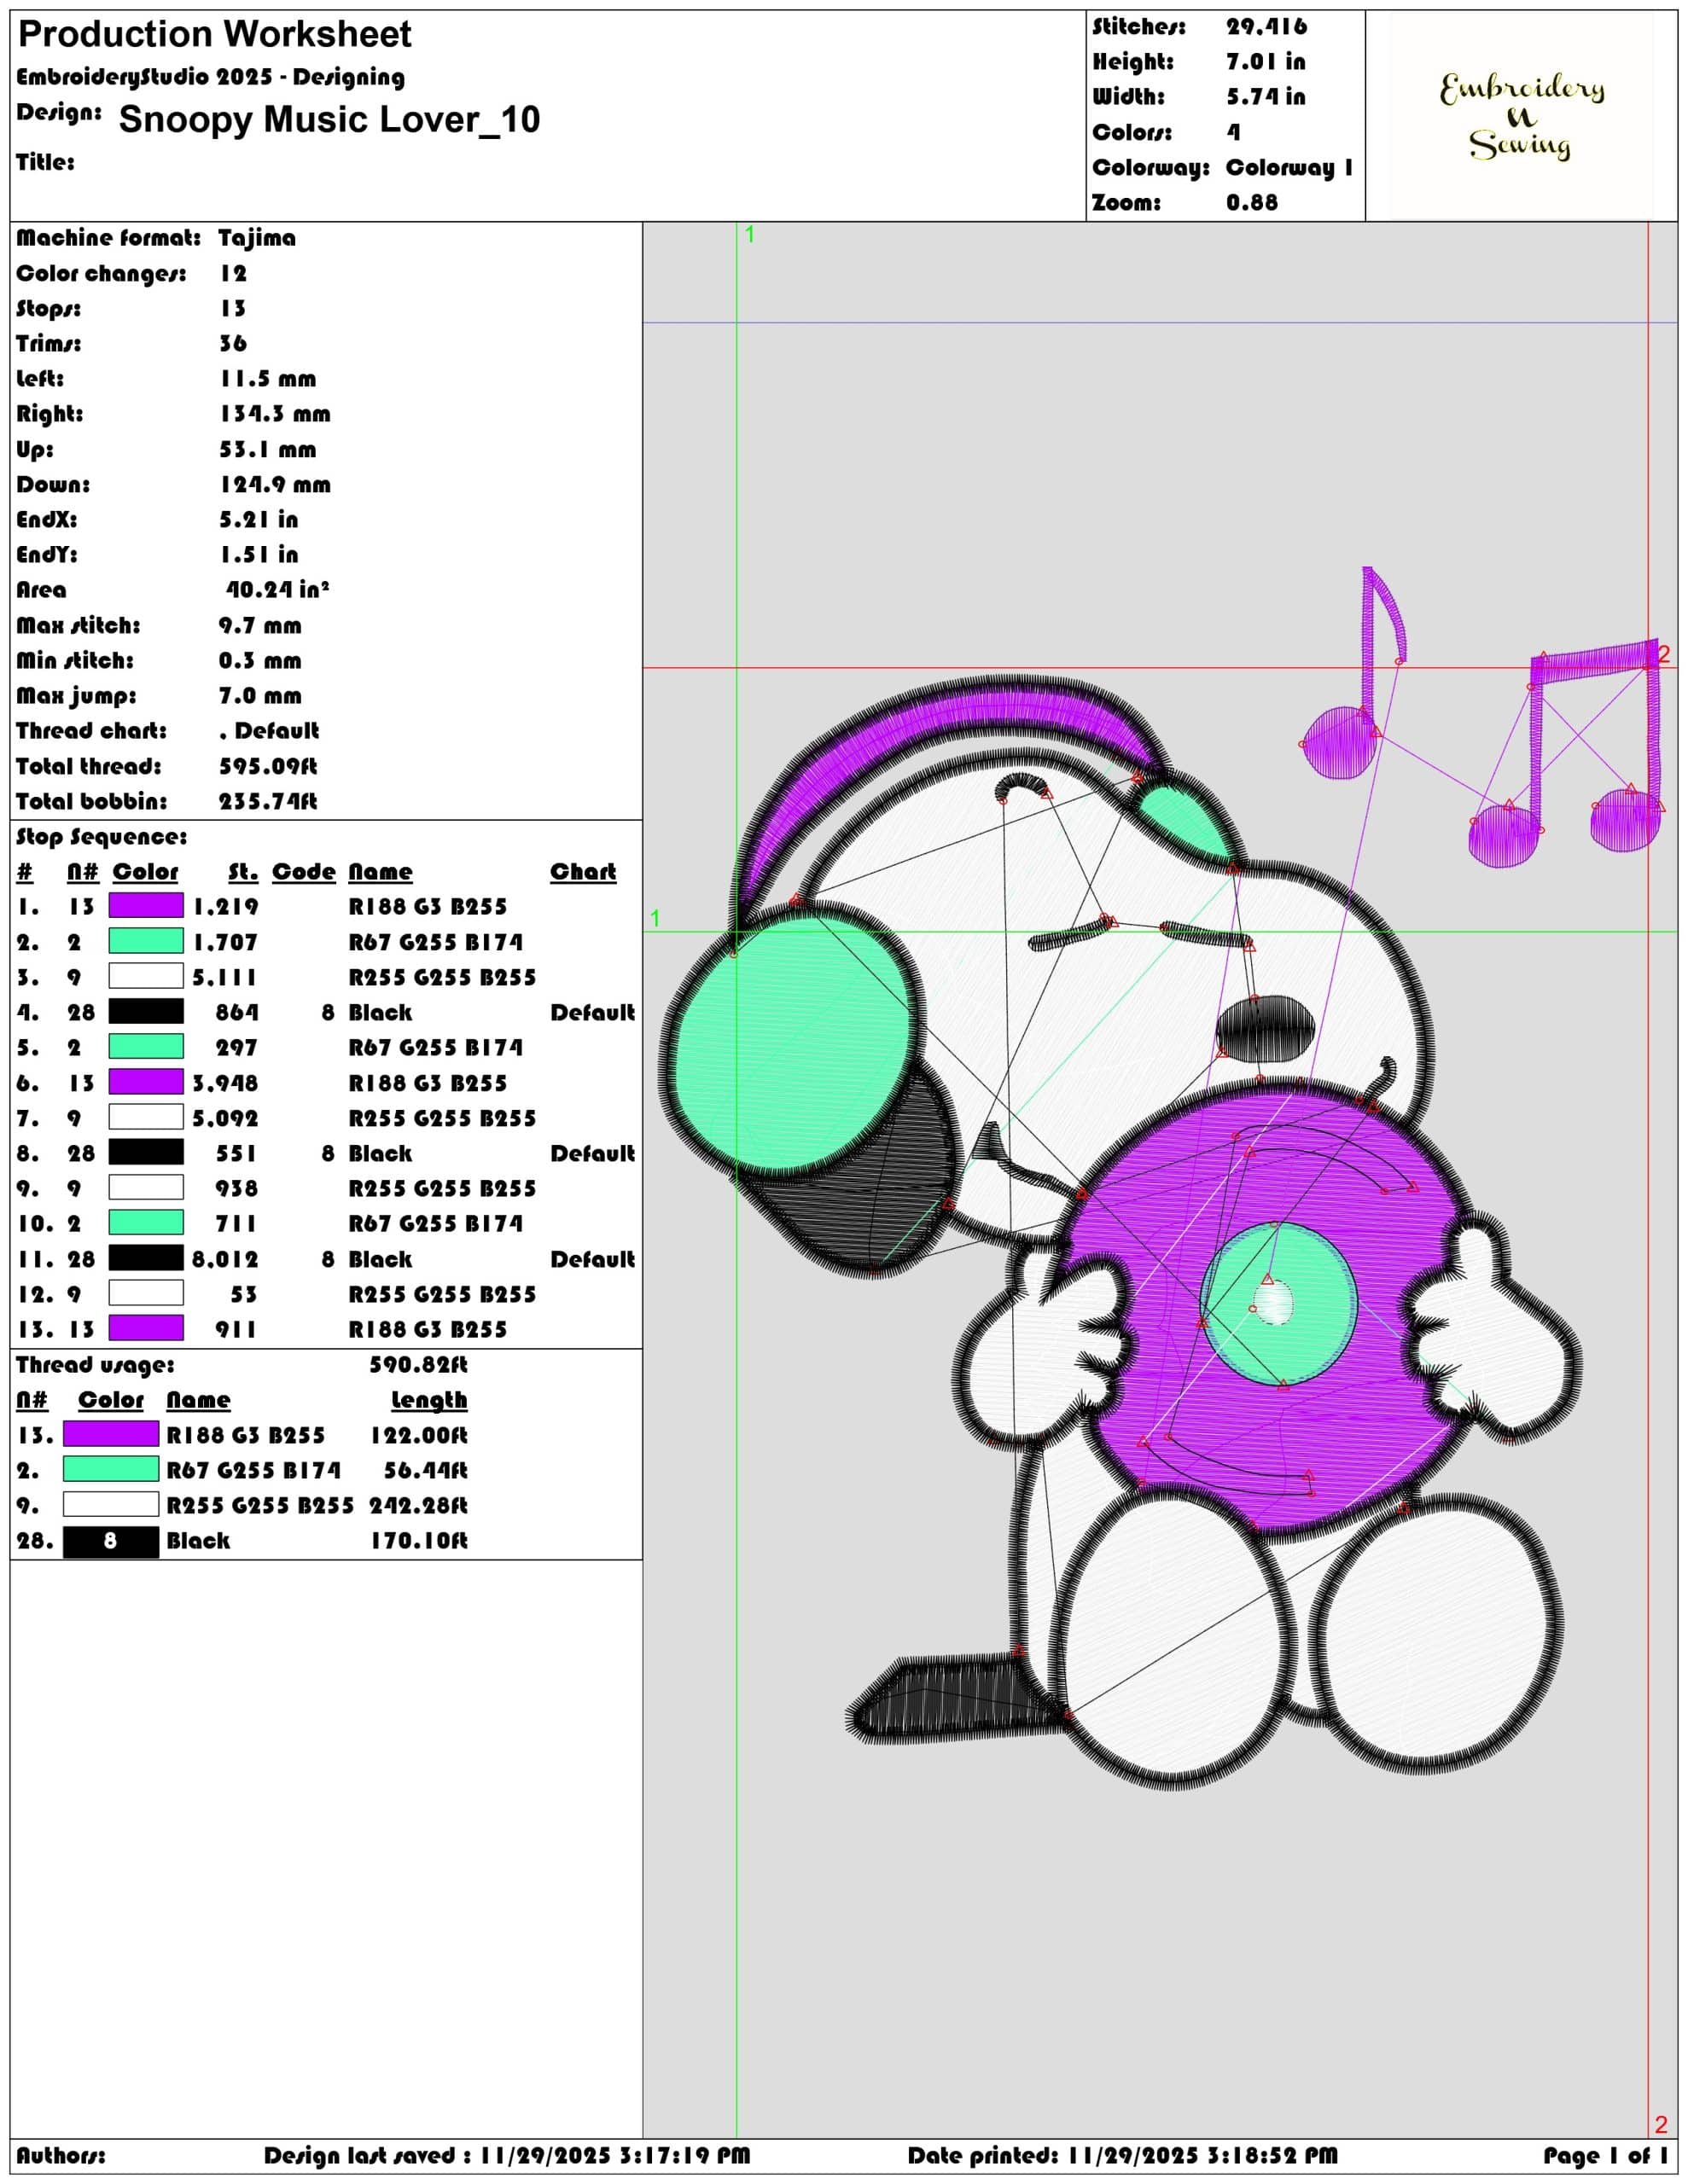
Task: Click the Embroidery N Sewing logo
Action: tap(1522, 116)
